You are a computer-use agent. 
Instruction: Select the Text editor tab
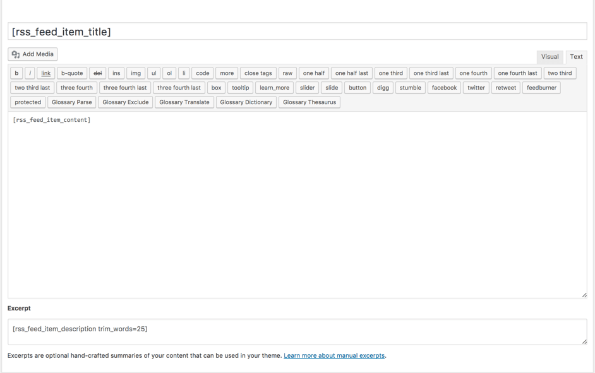pyautogui.click(x=576, y=57)
